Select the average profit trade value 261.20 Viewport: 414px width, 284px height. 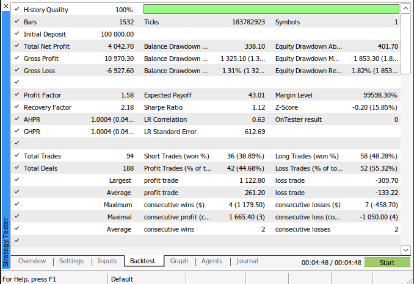point(255,193)
